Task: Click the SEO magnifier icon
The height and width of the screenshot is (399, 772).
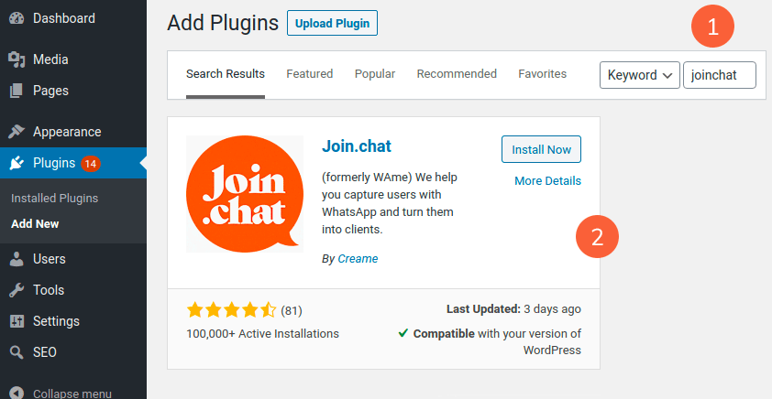Action: click(x=17, y=352)
